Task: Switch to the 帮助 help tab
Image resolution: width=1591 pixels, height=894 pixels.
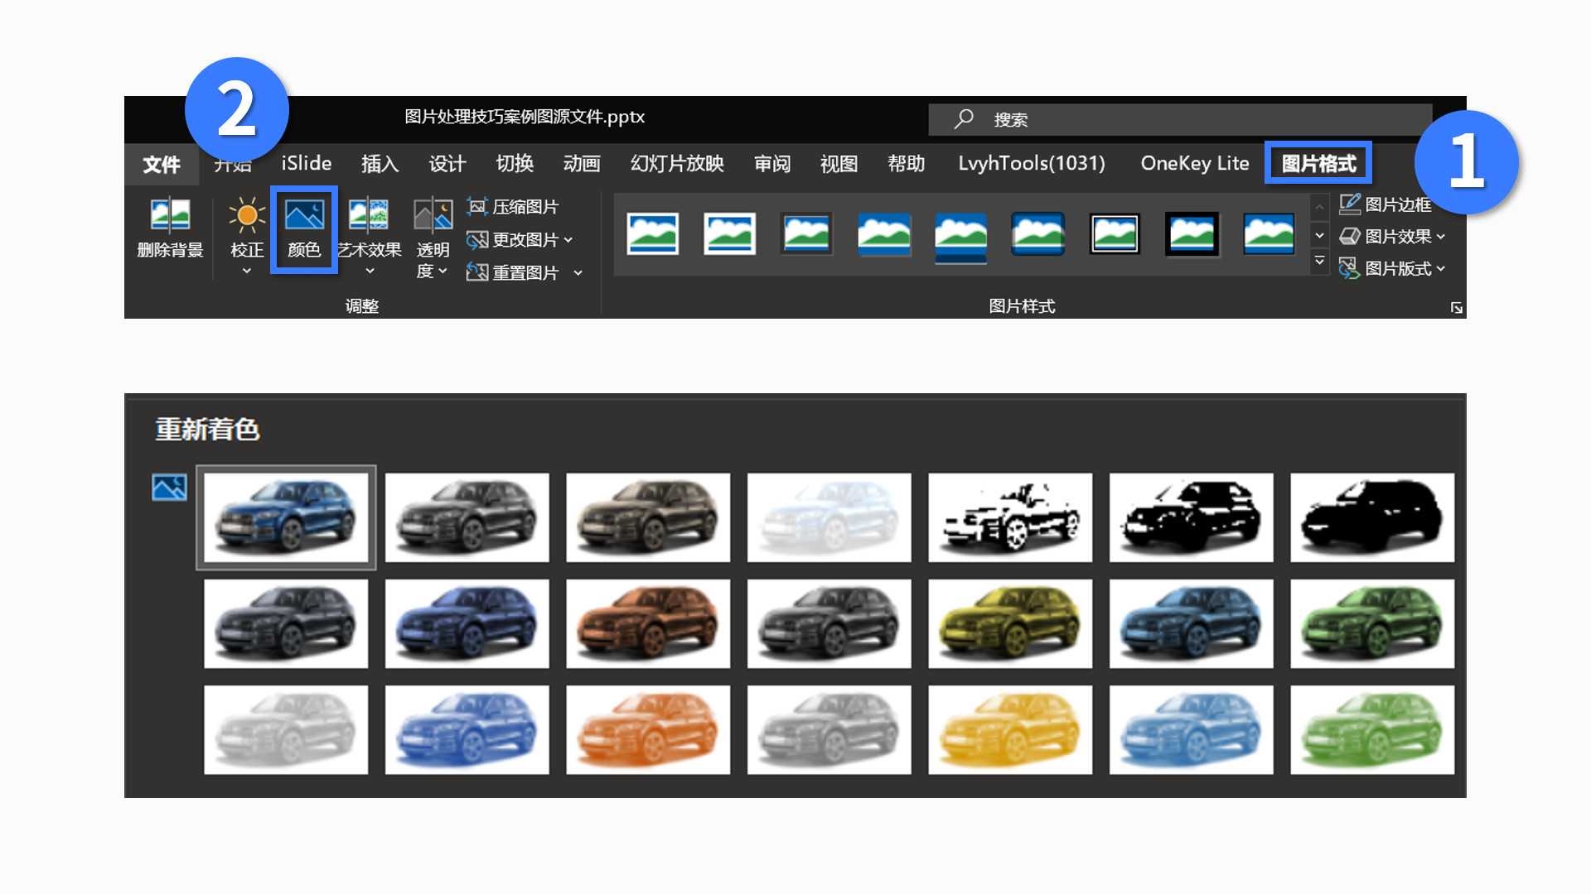Action: 906,164
